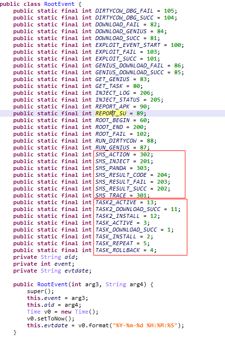
Task: Click the TASK_REPEAT identifier
Action: click(114, 244)
